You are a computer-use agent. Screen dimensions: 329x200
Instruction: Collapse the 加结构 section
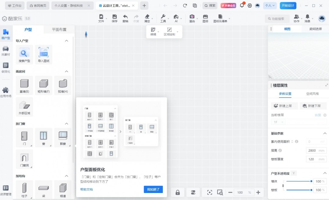tap(66, 176)
